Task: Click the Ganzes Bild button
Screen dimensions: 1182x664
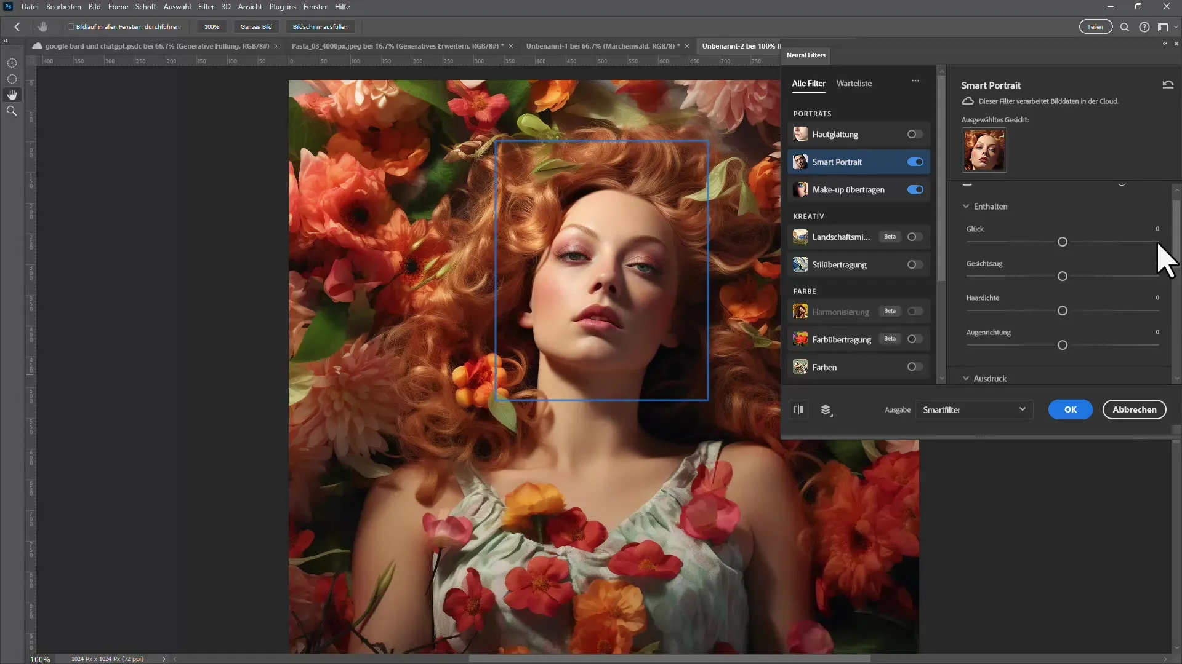Action: pyautogui.click(x=256, y=26)
